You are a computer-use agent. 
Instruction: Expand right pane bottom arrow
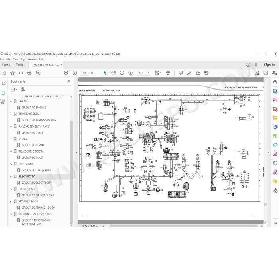[276, 223]
